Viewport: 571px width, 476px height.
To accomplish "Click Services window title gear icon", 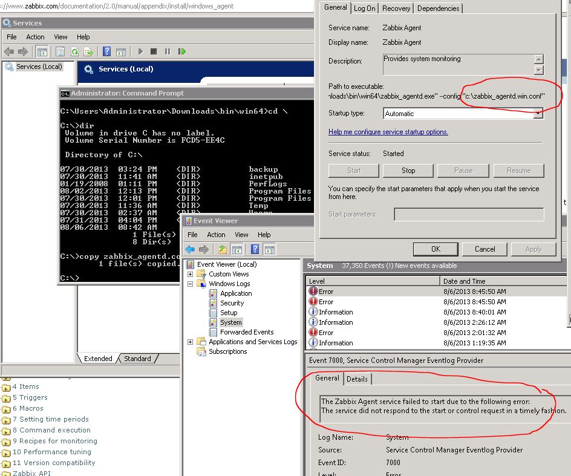I will (7, 23).
